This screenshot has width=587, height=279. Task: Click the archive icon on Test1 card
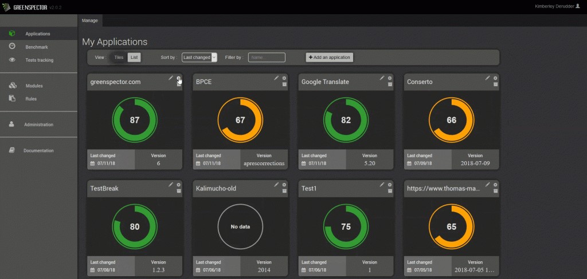390,191
